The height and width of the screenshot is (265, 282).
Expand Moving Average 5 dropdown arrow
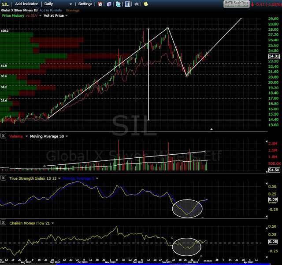point(97,178)
